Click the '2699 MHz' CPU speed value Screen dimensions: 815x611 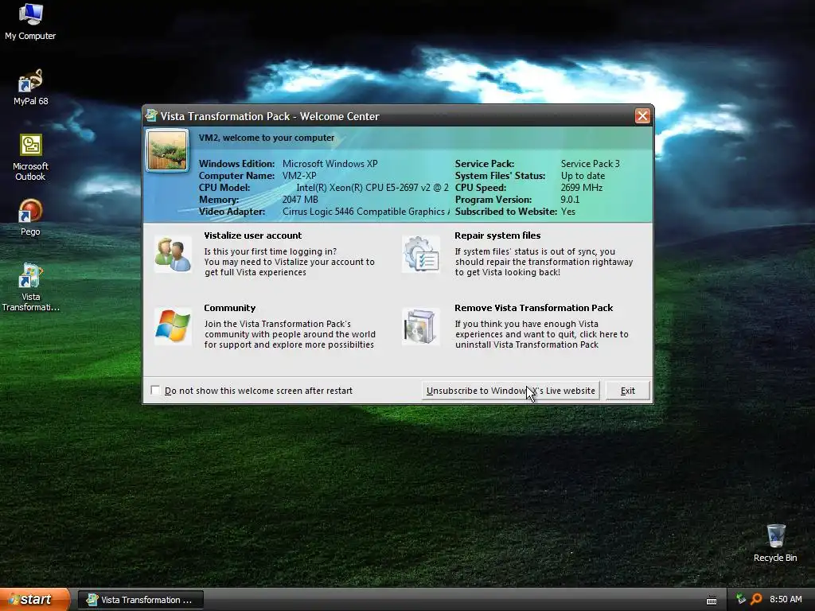point(582,188)
